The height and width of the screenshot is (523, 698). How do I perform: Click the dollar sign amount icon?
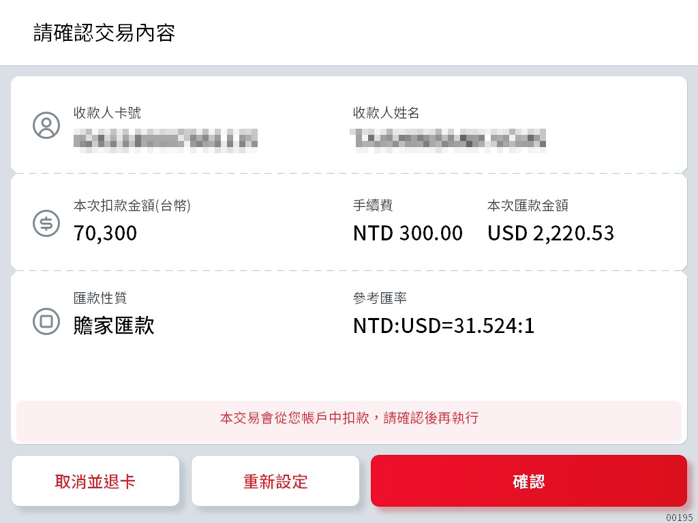coord(46,223)
